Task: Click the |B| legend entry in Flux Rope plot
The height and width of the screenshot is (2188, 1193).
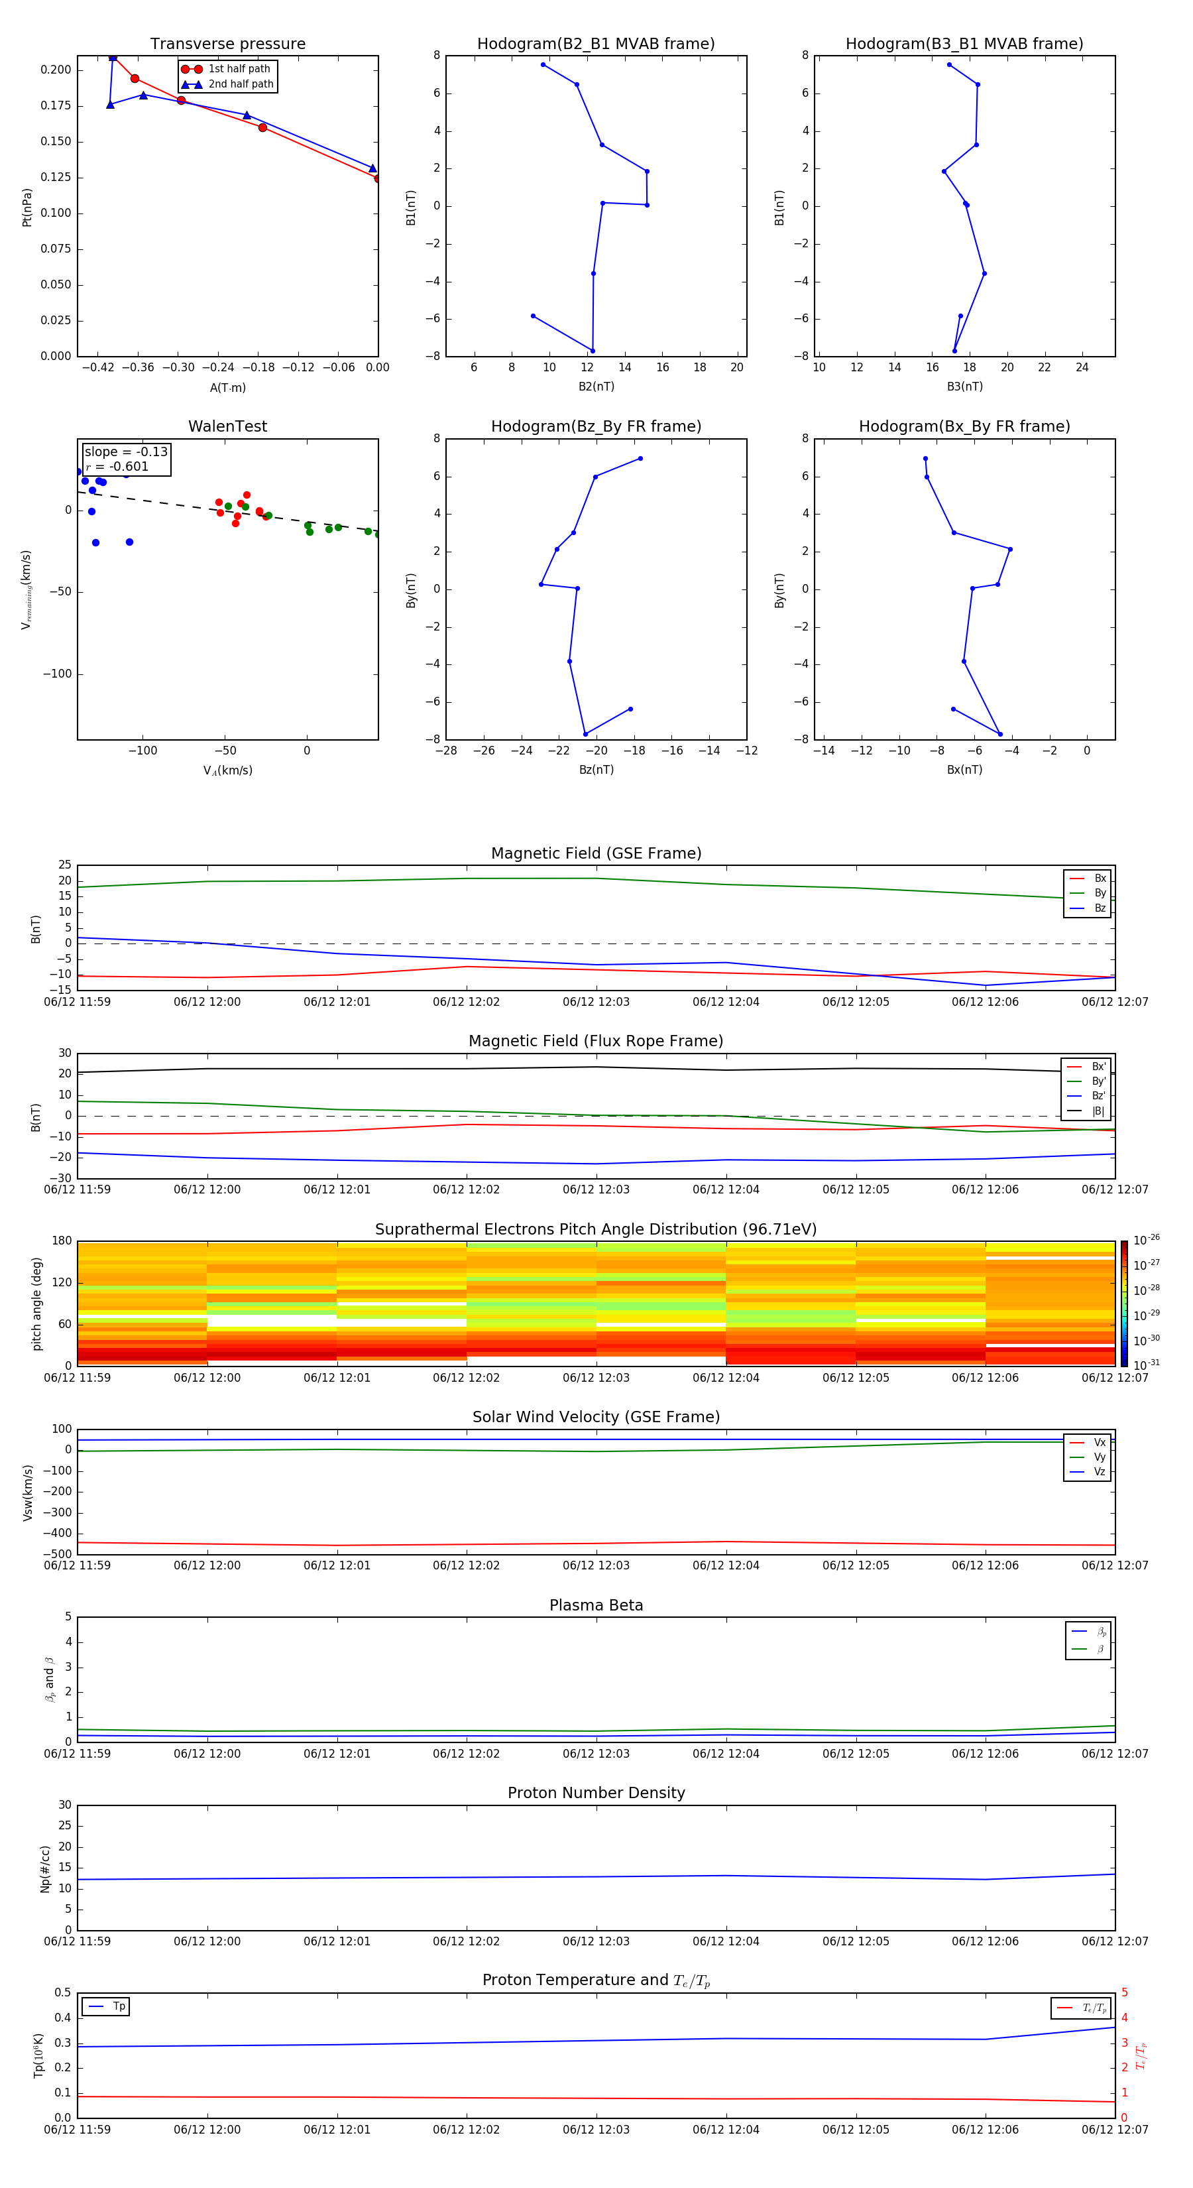Action: tap(1086, 1111)
